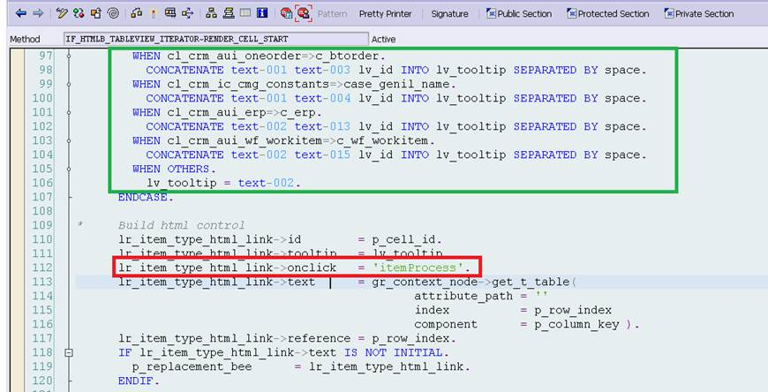Click get_t_table method call
Image resolution: width=768 pixels, height=392 pixels.
531,282
